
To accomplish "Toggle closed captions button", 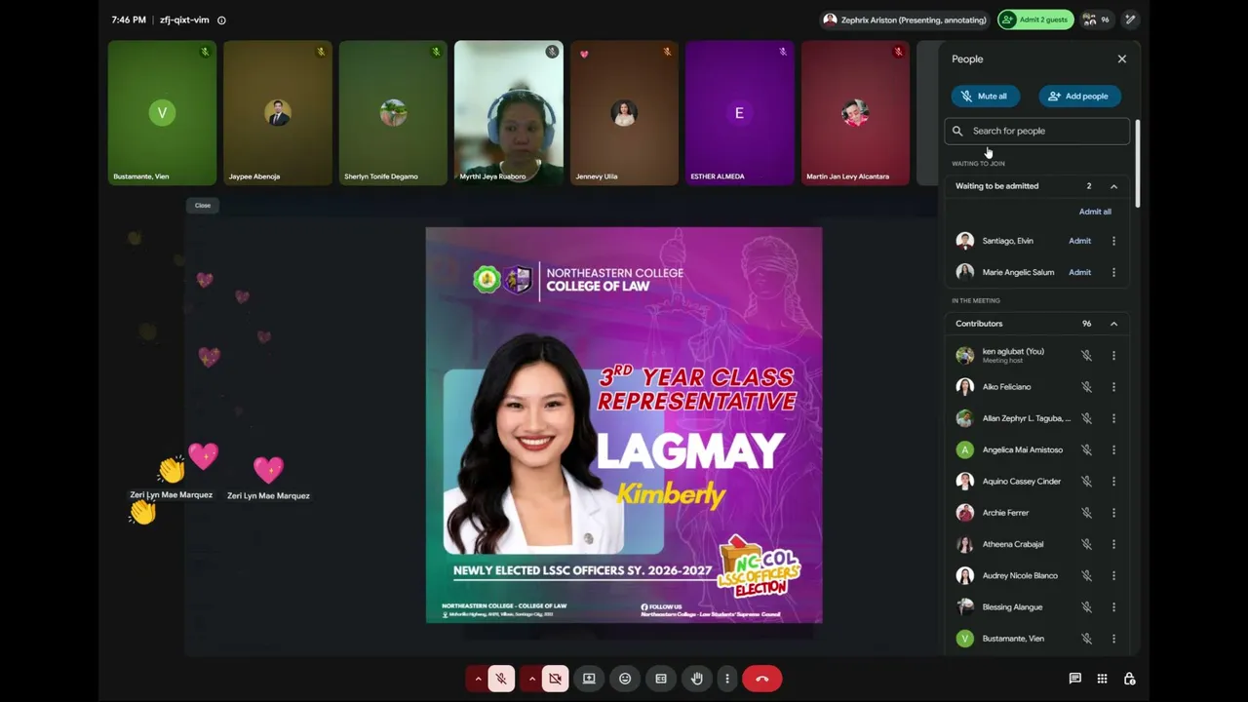I will 661,679.
